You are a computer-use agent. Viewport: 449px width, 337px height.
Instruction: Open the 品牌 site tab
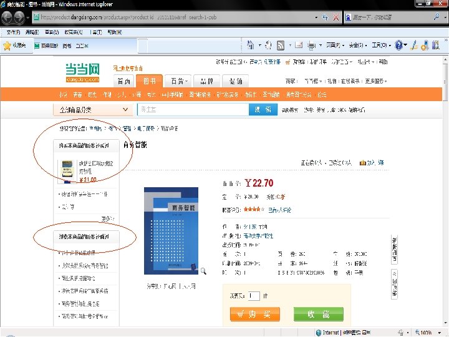[x=207, y=81]
